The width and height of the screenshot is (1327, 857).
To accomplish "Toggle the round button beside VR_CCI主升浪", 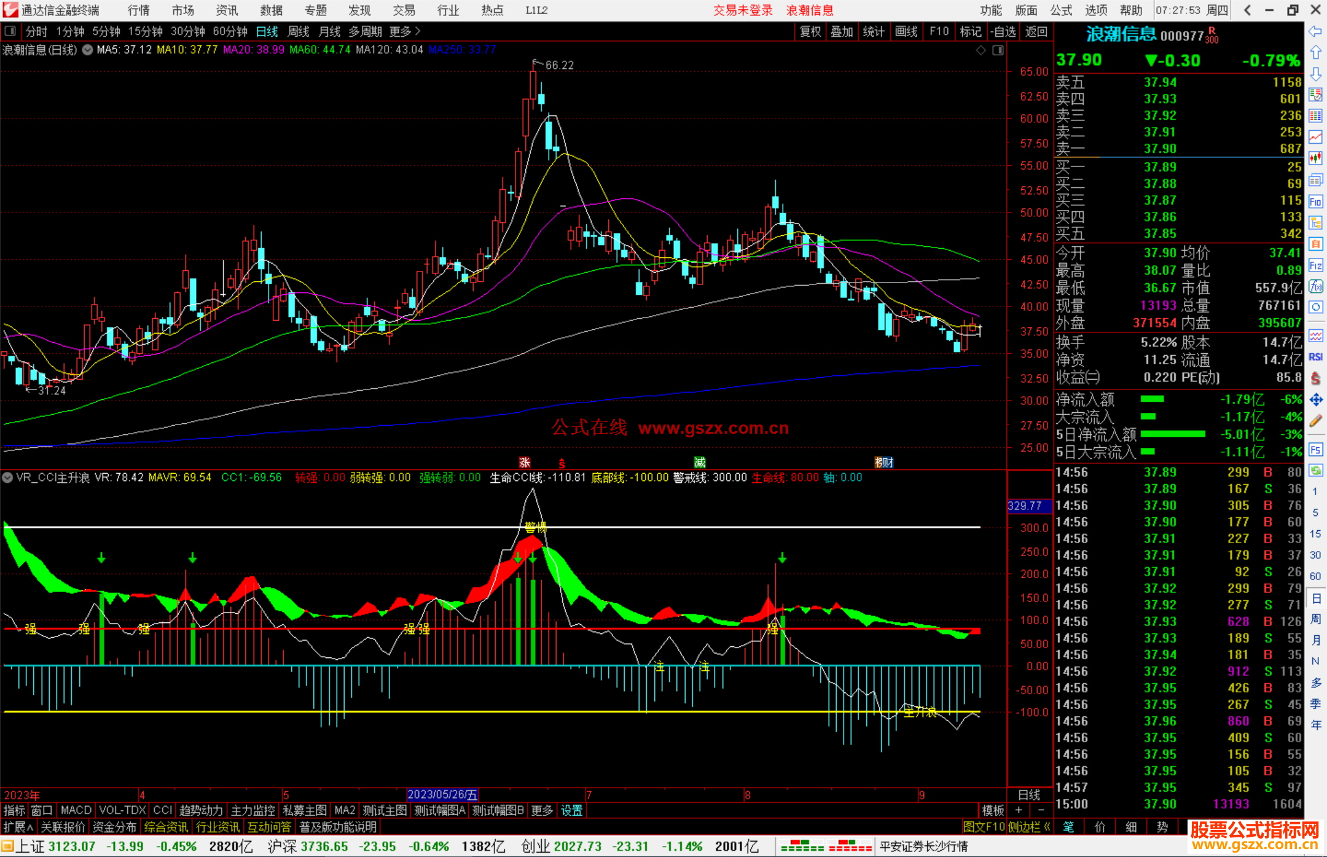I will [7, 477].
